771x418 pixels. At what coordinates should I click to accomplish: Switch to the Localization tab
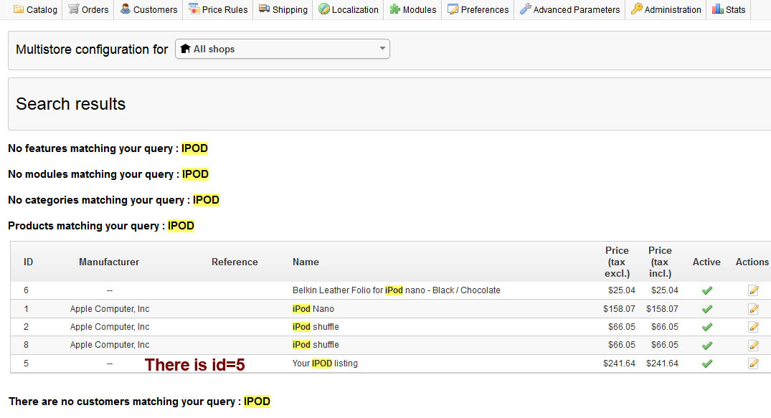coord(348,9)
